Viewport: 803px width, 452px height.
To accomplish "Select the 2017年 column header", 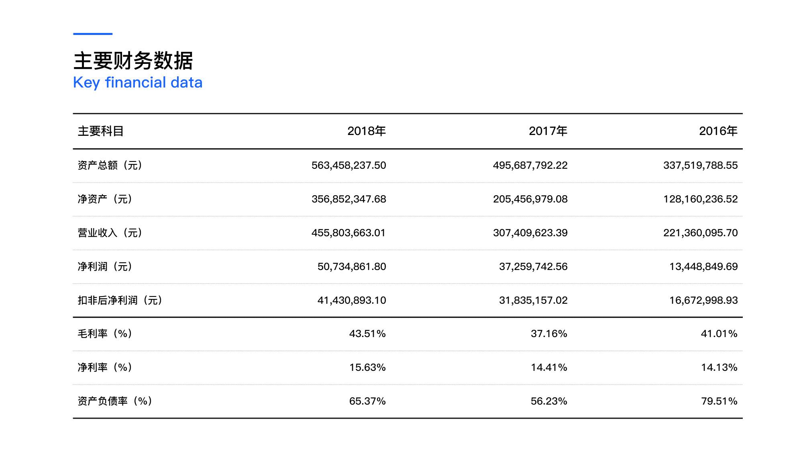I will [x=548, y=131].
